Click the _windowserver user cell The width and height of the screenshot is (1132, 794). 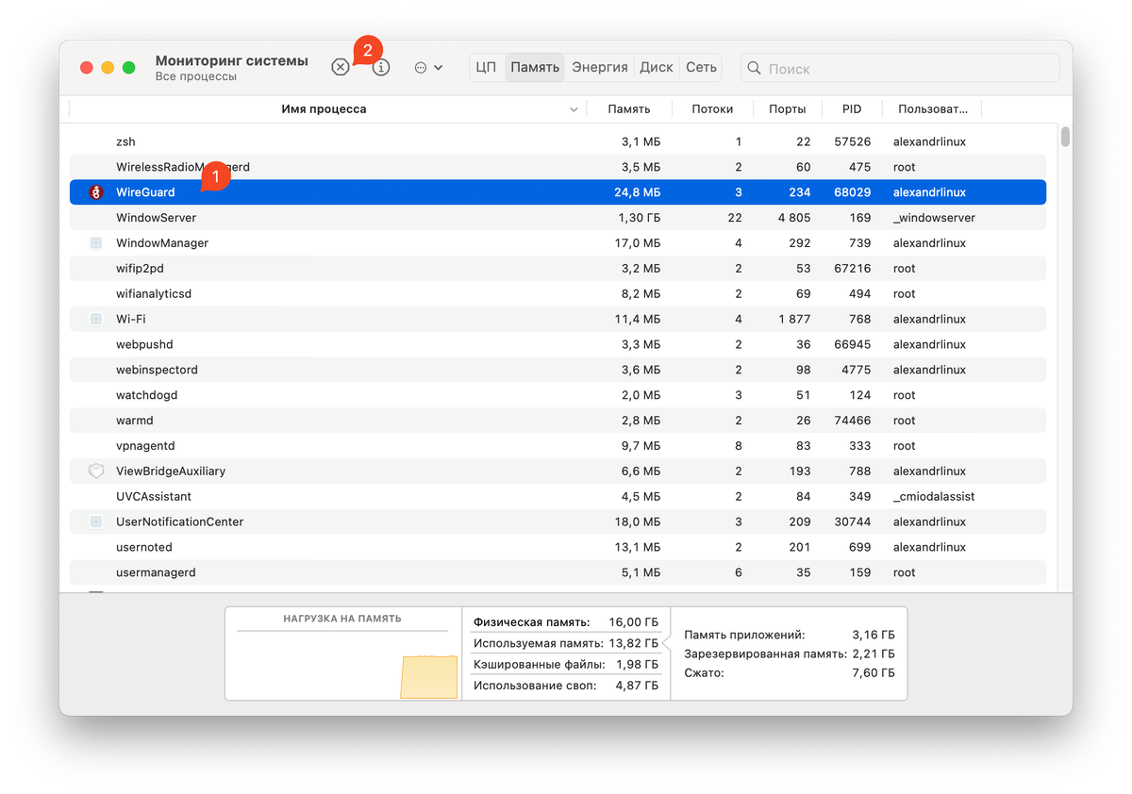tap(934, 218)
